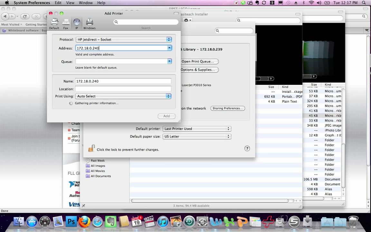Click the lock icon to prevent changes
The image size is (371, 232).
pos(91,149)
